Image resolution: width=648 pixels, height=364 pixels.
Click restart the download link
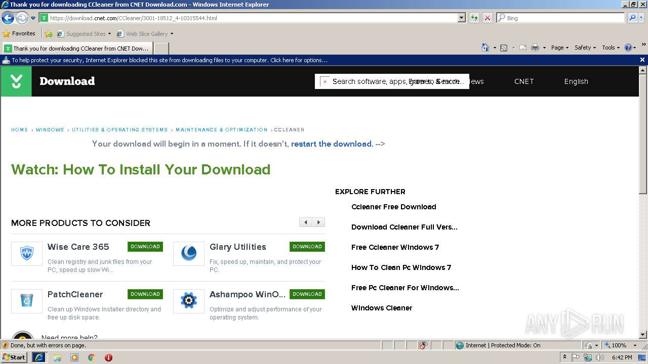(332, 144)
